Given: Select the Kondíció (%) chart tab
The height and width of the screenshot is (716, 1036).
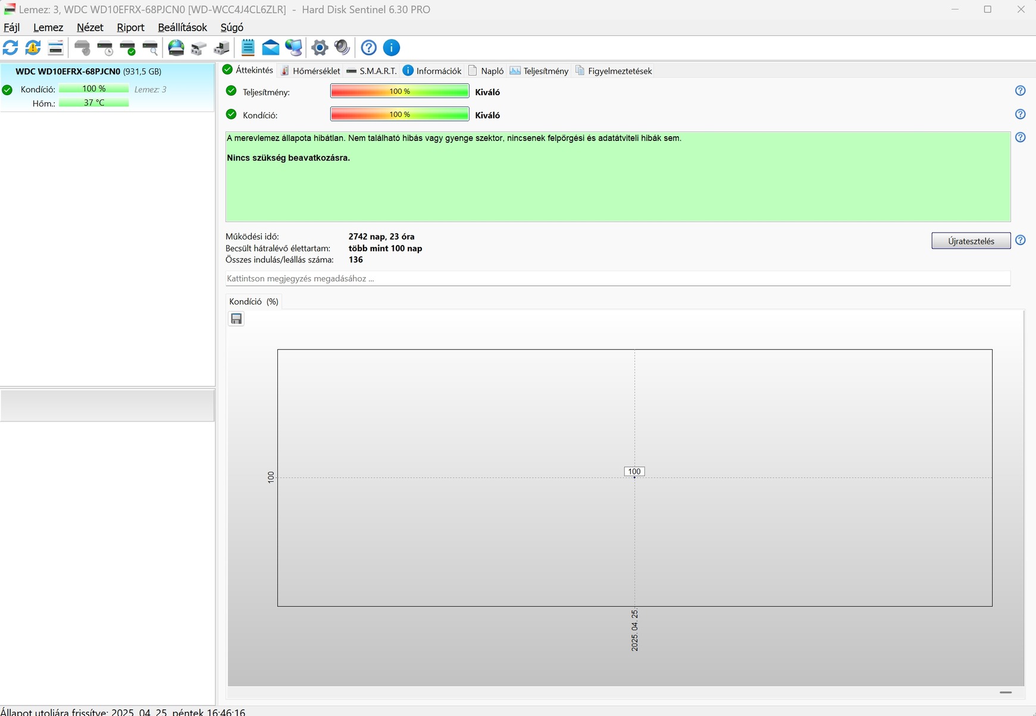Looking at the screenshot, I should [x=253, y=302].
